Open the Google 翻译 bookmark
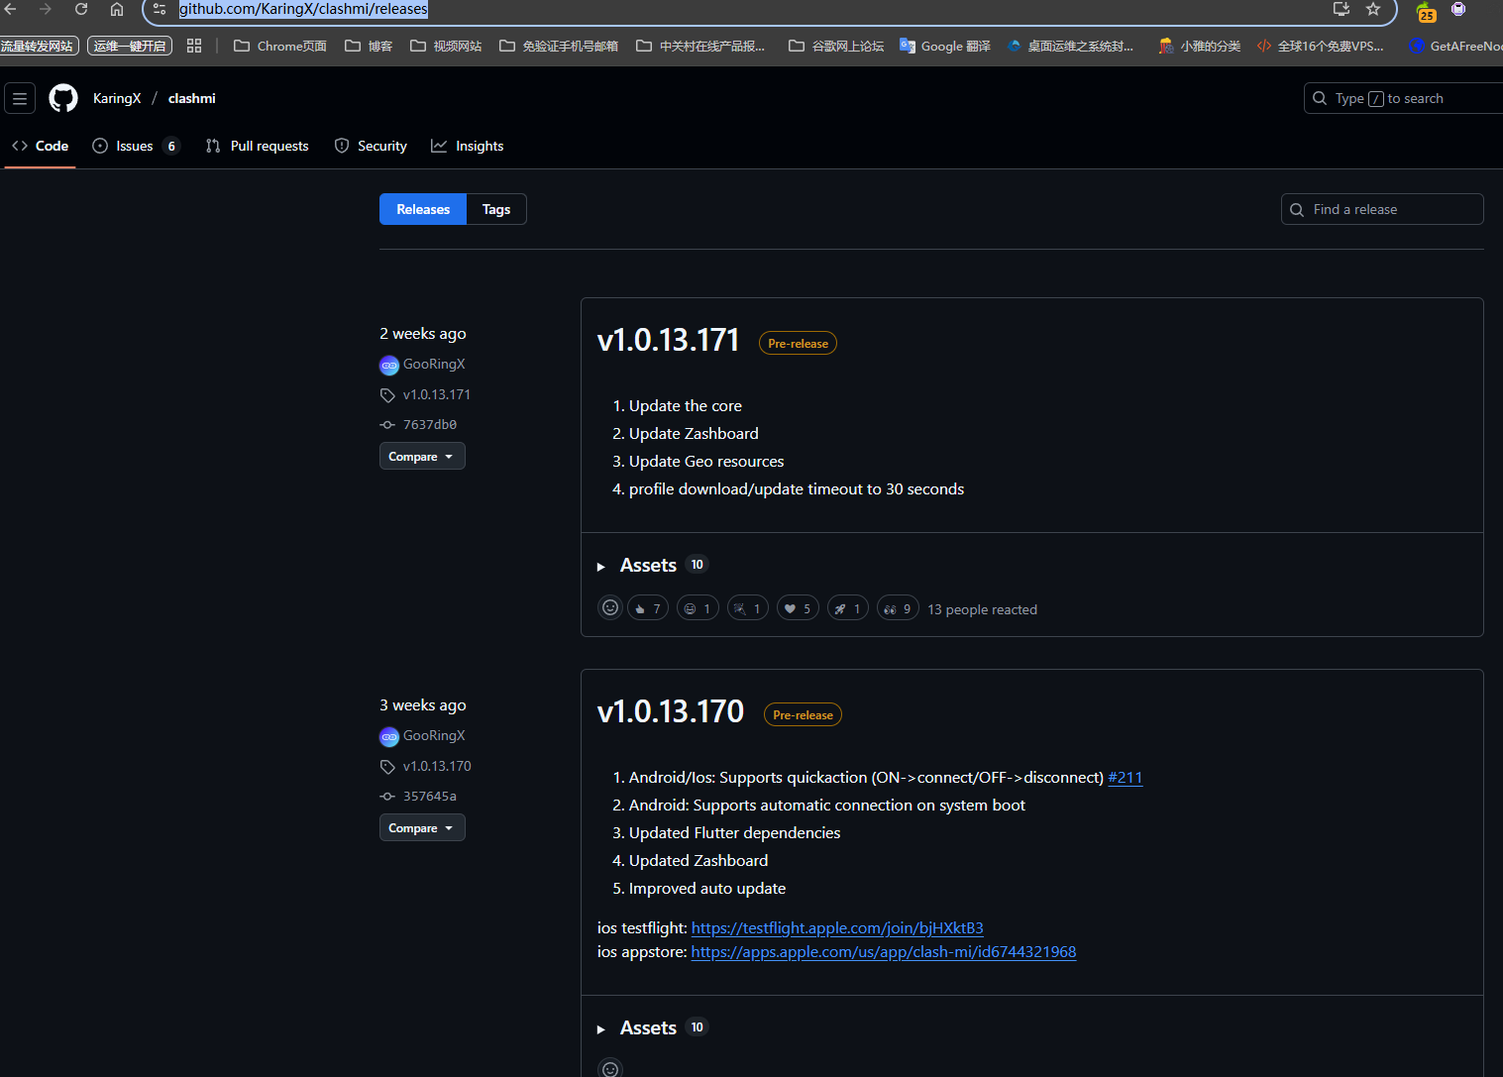Screen dimensions: 1503x1077 pyautogui.click(x=945, y=46)
